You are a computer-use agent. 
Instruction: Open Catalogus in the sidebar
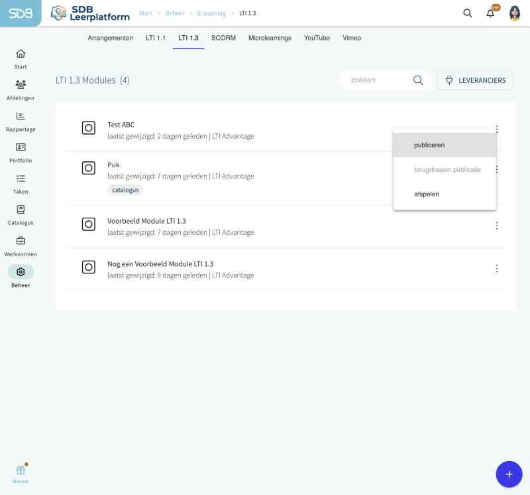(21, 215)
